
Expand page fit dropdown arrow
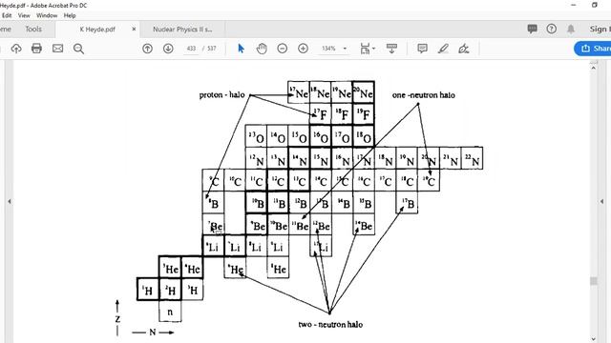[x=374, y=49]
